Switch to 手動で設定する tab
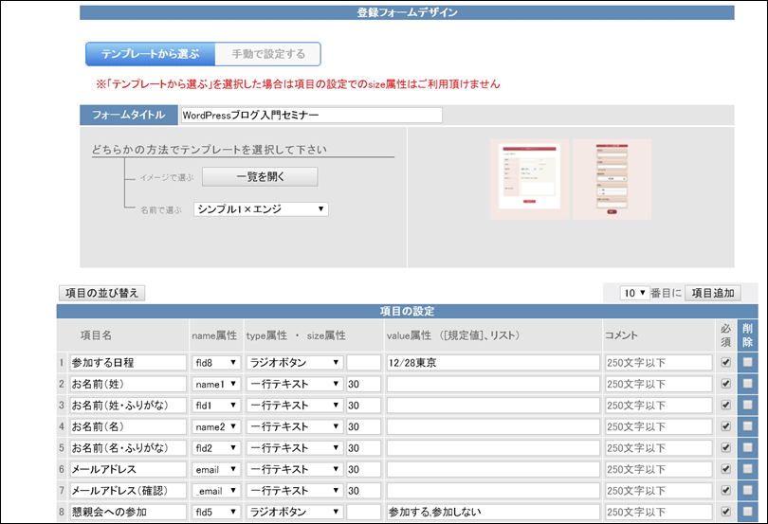Viewport: 768px width, 524px height. (x=268, y=54)
